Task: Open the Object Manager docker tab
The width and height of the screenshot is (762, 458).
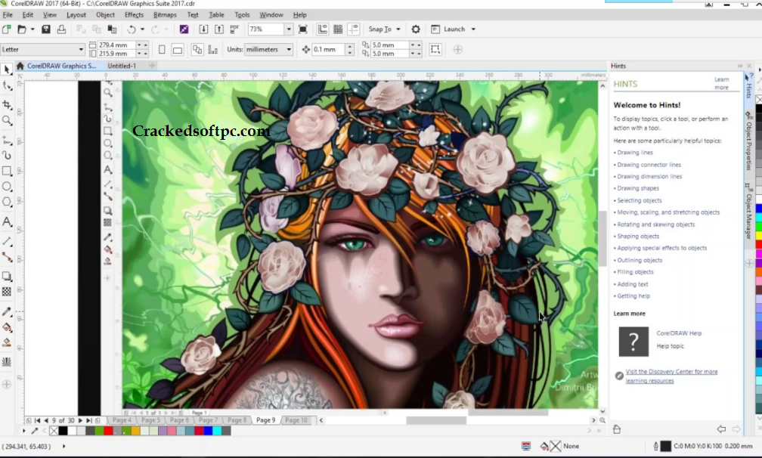Action: [x=749, y=212]
